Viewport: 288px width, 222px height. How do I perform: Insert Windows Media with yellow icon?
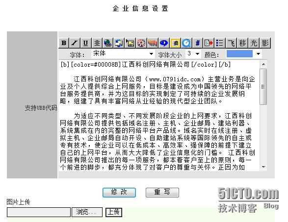tap(175, 43)
